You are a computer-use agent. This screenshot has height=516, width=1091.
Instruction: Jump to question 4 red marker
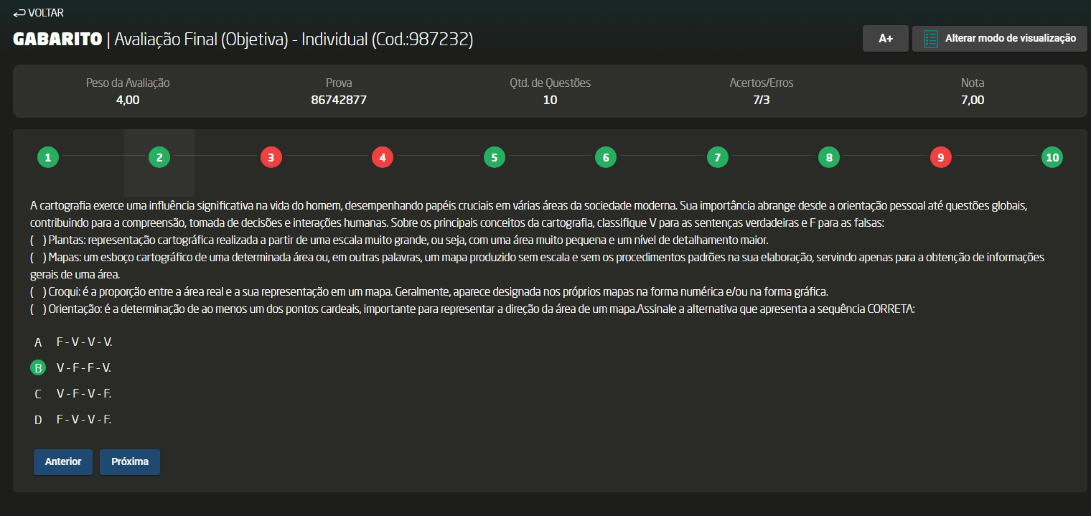383,157
